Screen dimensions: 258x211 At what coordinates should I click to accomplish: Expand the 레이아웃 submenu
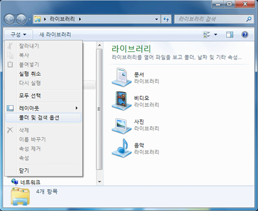tap(43, 108)
